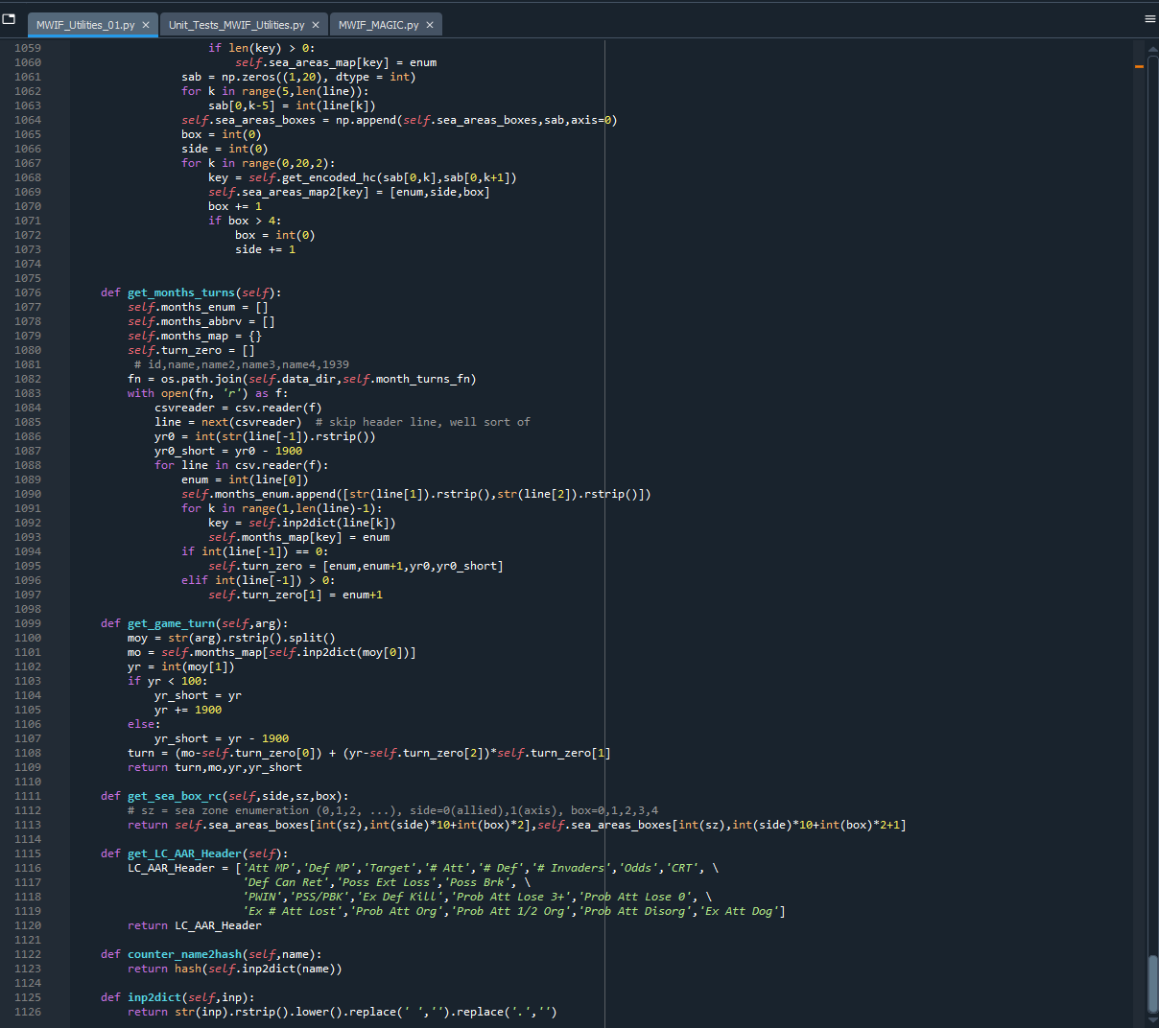This screenshot has width=1159, height=1028.
Task: Click the 'def inp2dict(self,inp):' line
Action: pos(177,997)
